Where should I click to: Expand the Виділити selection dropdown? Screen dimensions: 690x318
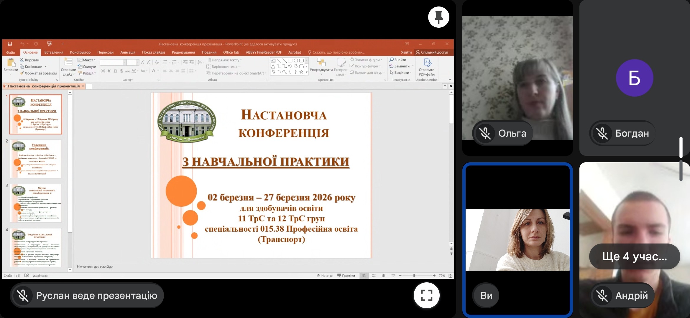[x=401, y=72]
